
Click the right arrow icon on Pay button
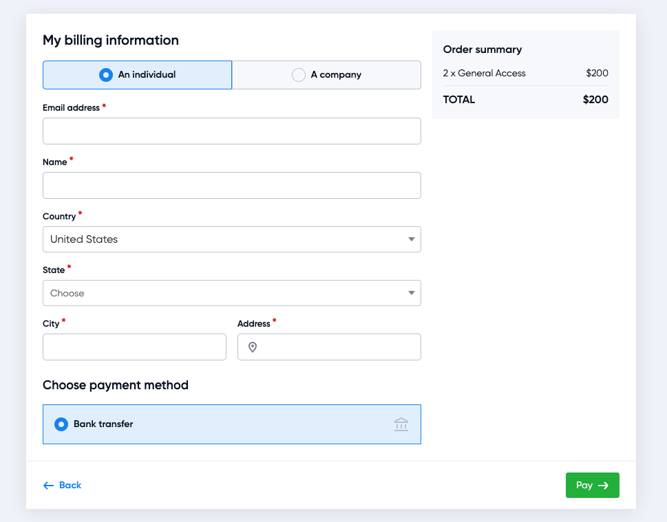click(x=603, y=486)
